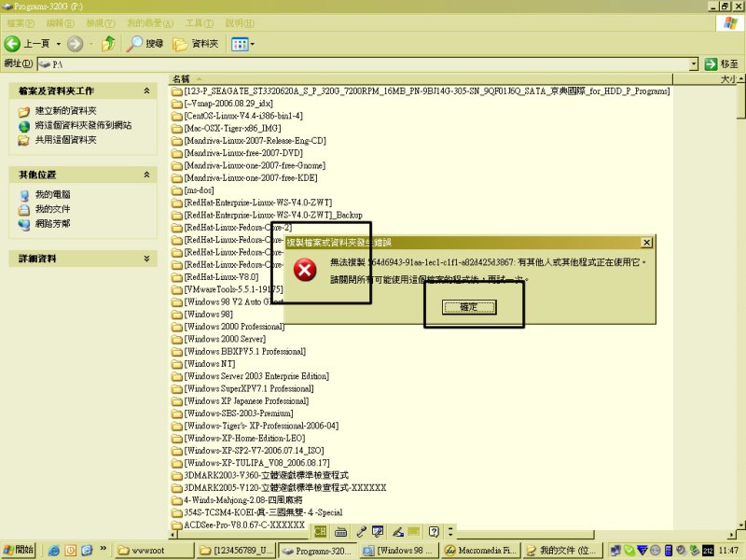Image resolution: width=746 pixels, height=560 pixels.
Task: Select folder named [Windows SuperXPV7.1 Professional]
Action: (249, 388)
